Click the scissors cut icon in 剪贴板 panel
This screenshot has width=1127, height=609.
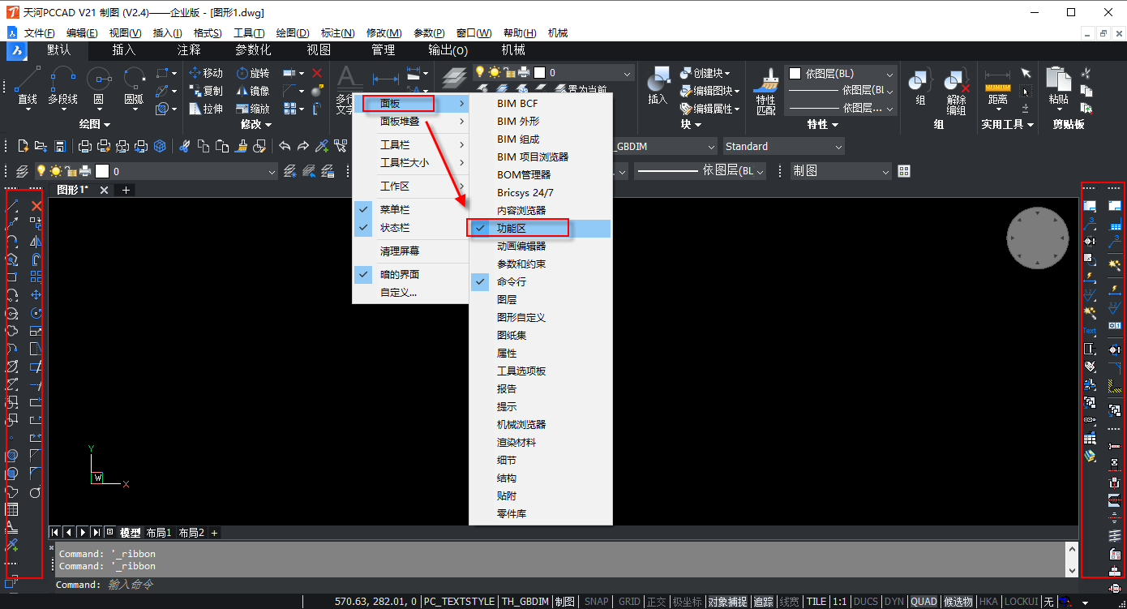[1086, 73]
